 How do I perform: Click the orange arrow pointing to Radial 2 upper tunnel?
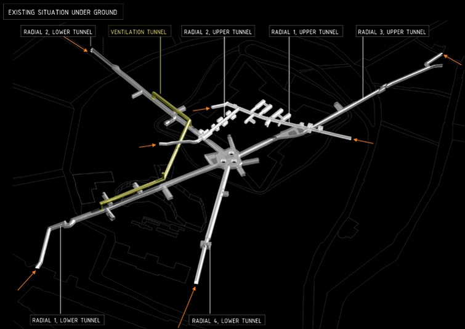point(201,109)
